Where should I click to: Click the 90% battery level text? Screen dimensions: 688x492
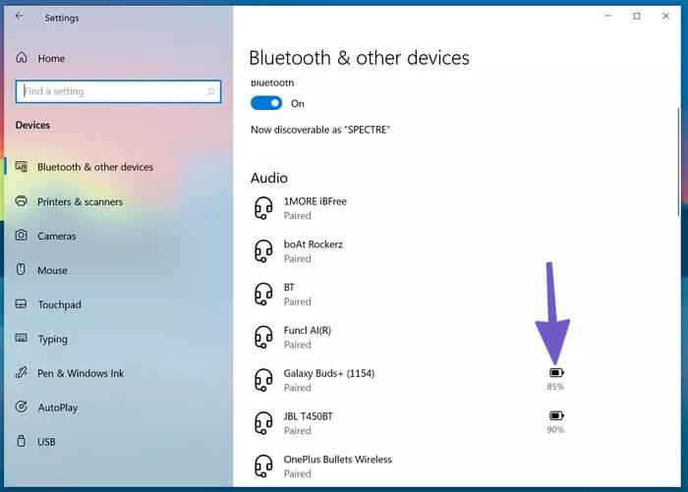(x=555, y=430)
